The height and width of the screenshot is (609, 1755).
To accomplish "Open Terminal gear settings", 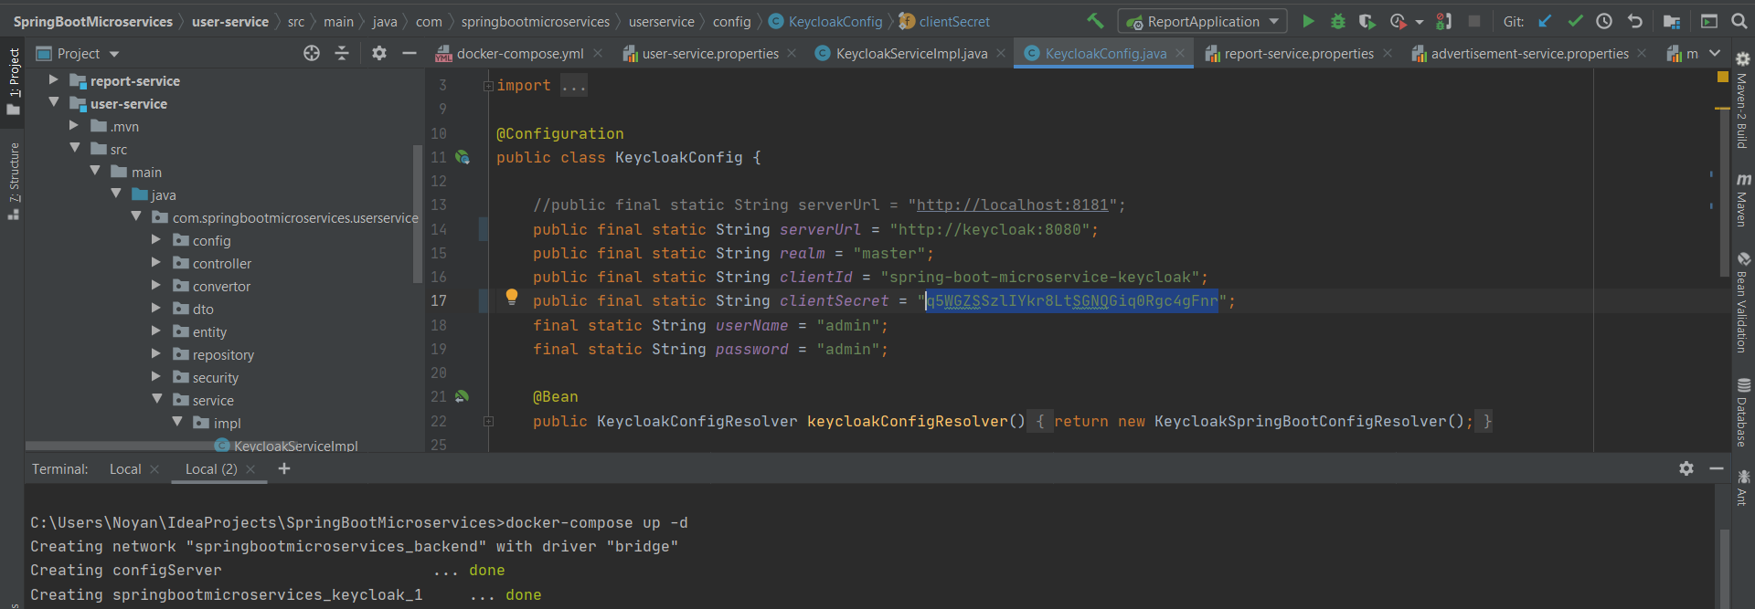I will click(x=1686, y=468).
